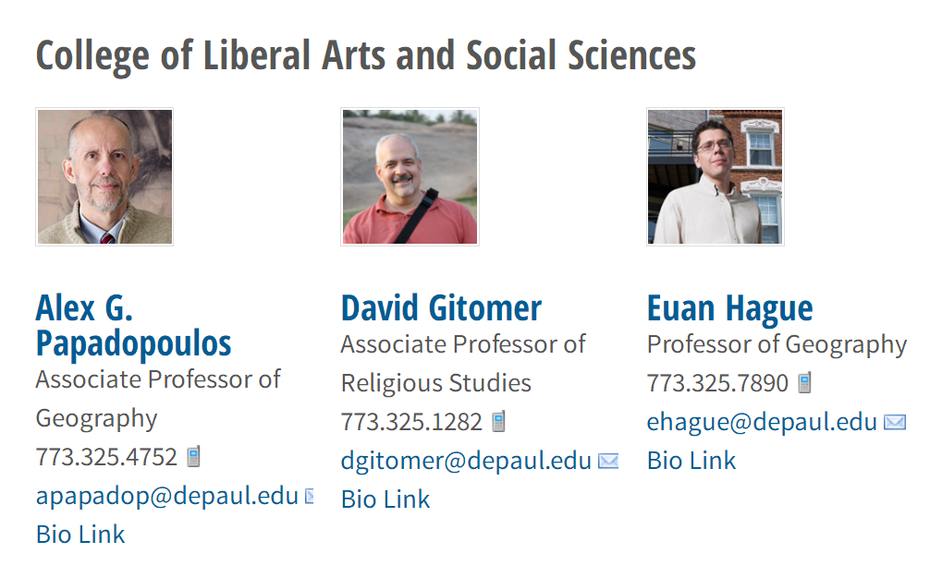Open Bio Link under Alex Papadopoulos

[x=80, y=534]
